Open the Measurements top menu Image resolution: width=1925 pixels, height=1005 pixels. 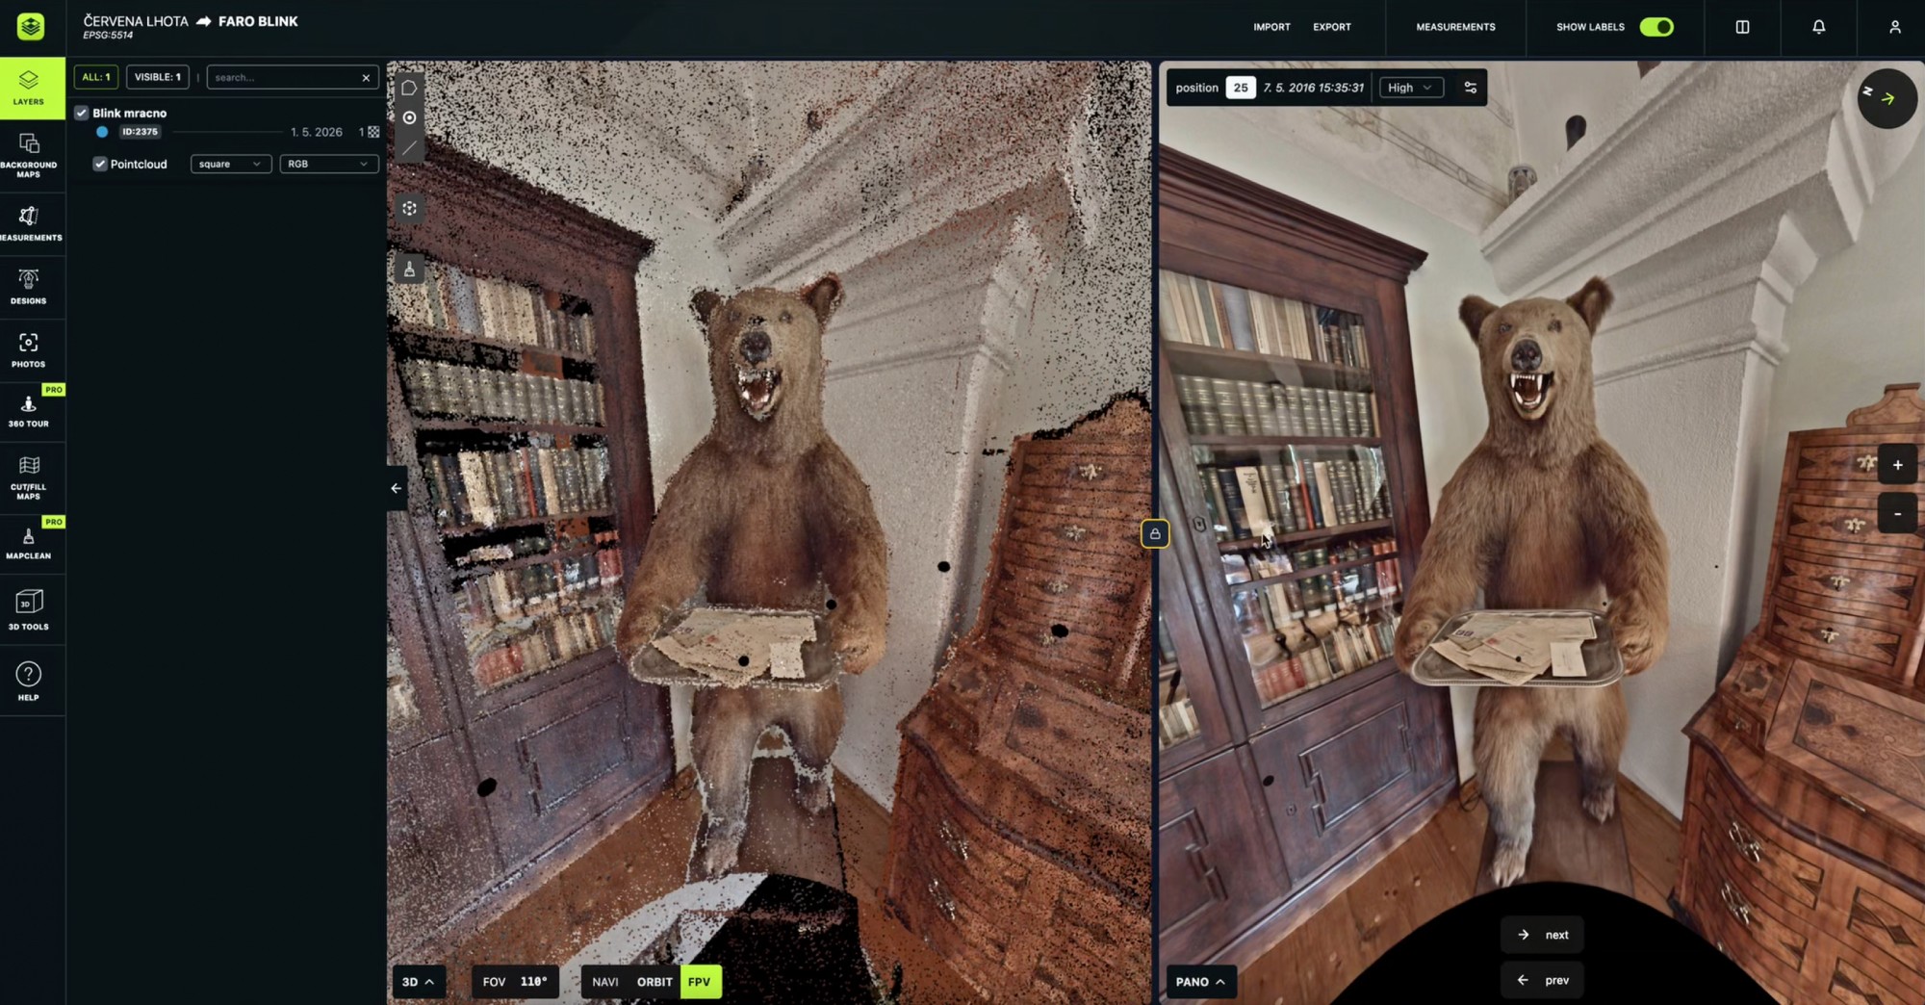coord(1455,27)
